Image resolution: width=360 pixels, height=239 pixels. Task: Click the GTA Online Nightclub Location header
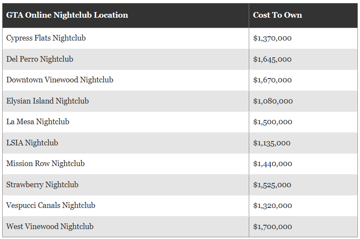point(67,15)
